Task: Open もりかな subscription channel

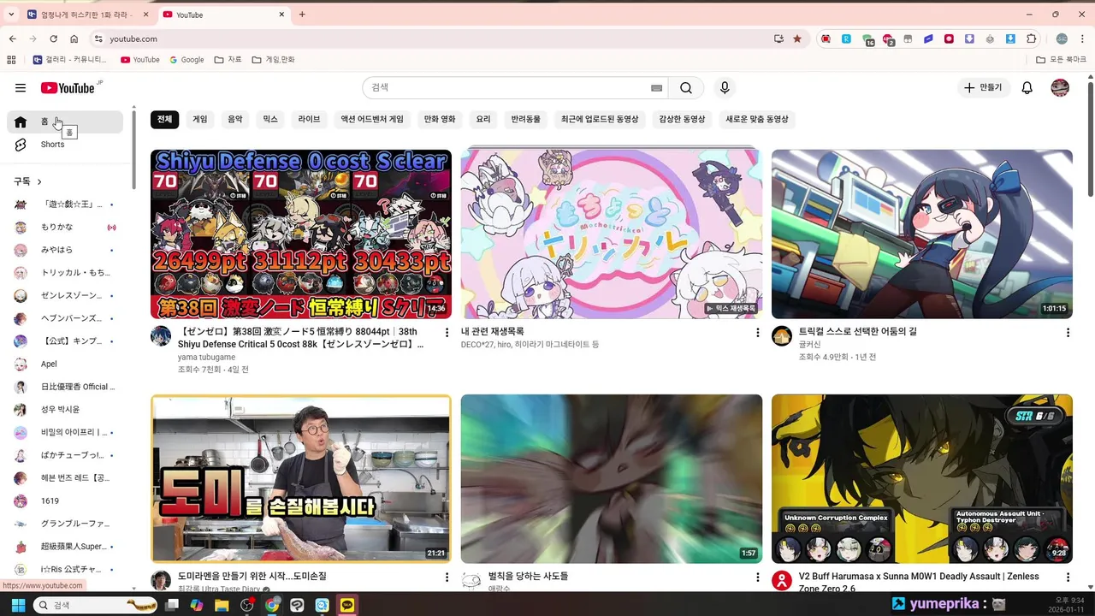Action: (x=65, y=227)
